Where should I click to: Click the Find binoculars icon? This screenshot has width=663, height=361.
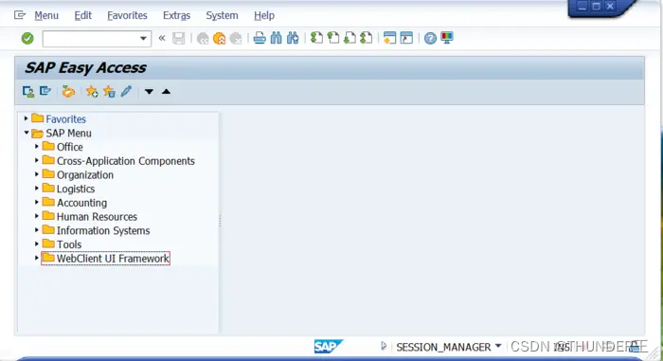pos(277,38)
